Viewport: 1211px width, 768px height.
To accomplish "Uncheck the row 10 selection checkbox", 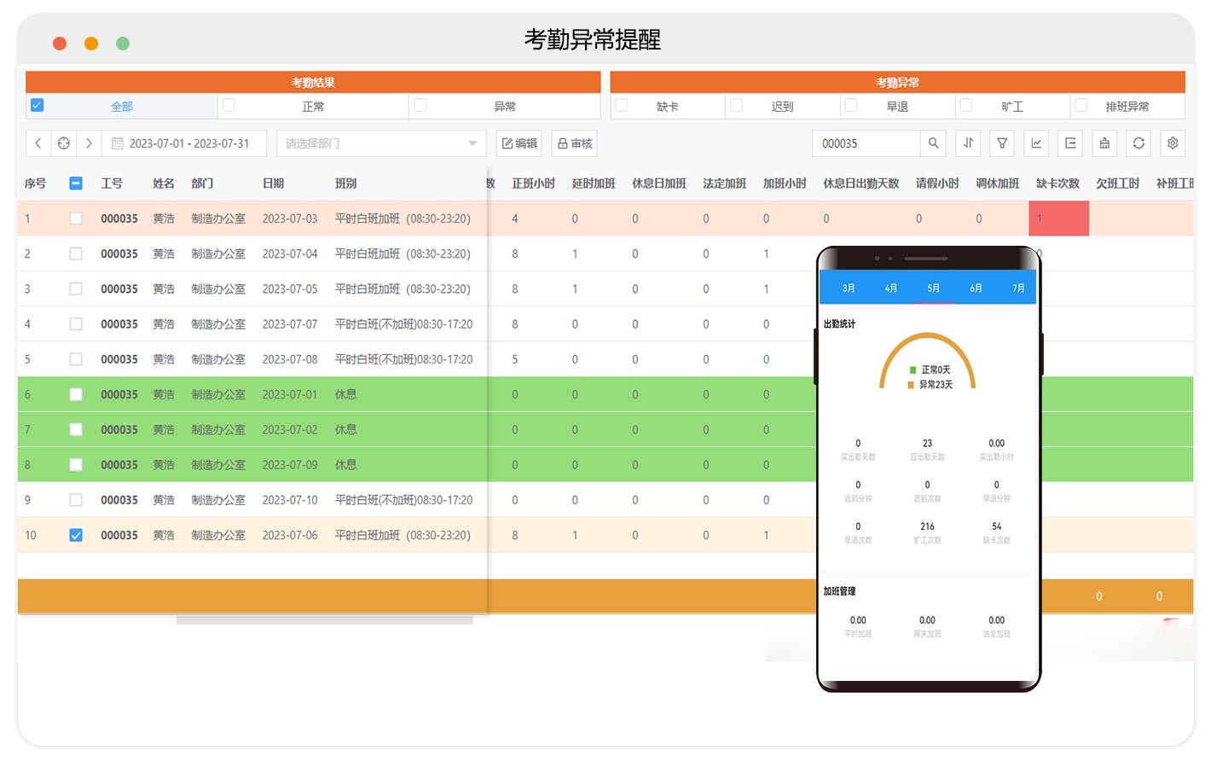I will [x=76, y=535].
